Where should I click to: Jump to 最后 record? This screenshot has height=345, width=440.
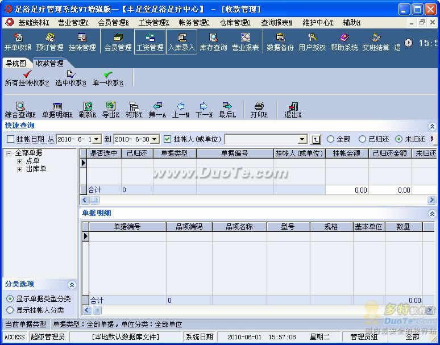tap(227, 110)
